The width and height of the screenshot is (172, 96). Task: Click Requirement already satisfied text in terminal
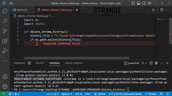point(38,79)
